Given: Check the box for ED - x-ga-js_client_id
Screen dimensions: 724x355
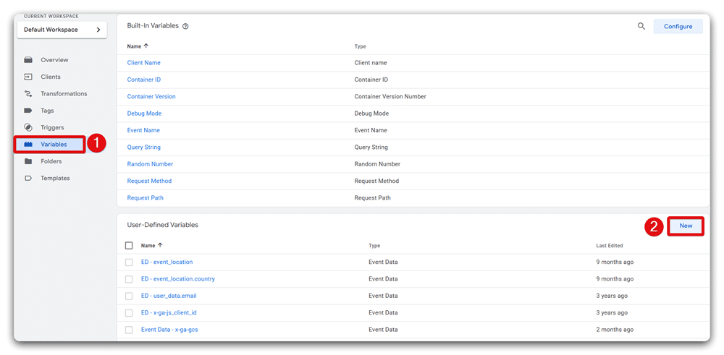Looking at the screenshot, I should pos(129,313).
